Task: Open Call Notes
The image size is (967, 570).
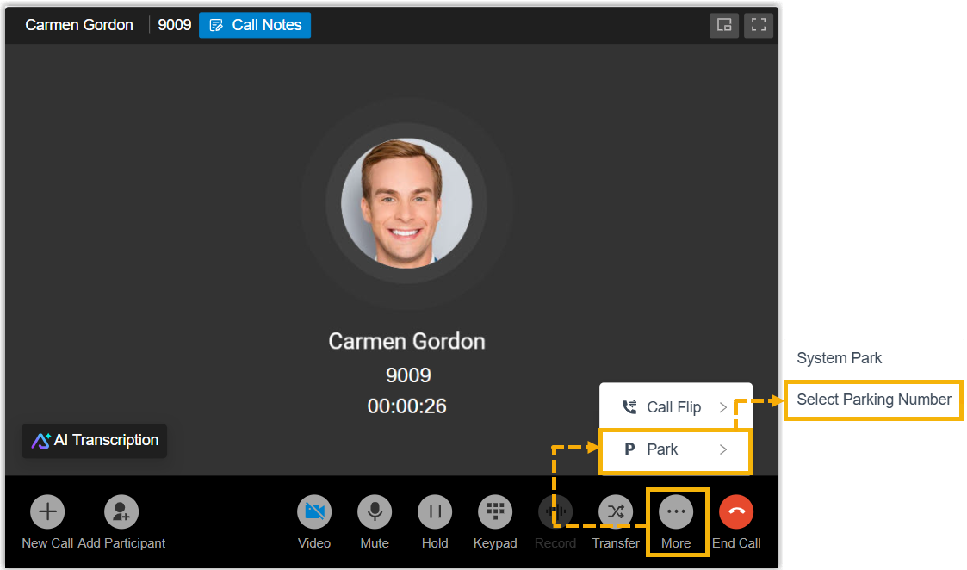Action: point(255,25)
